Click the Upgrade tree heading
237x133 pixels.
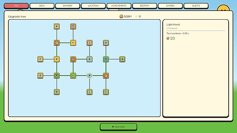[17, 17]
